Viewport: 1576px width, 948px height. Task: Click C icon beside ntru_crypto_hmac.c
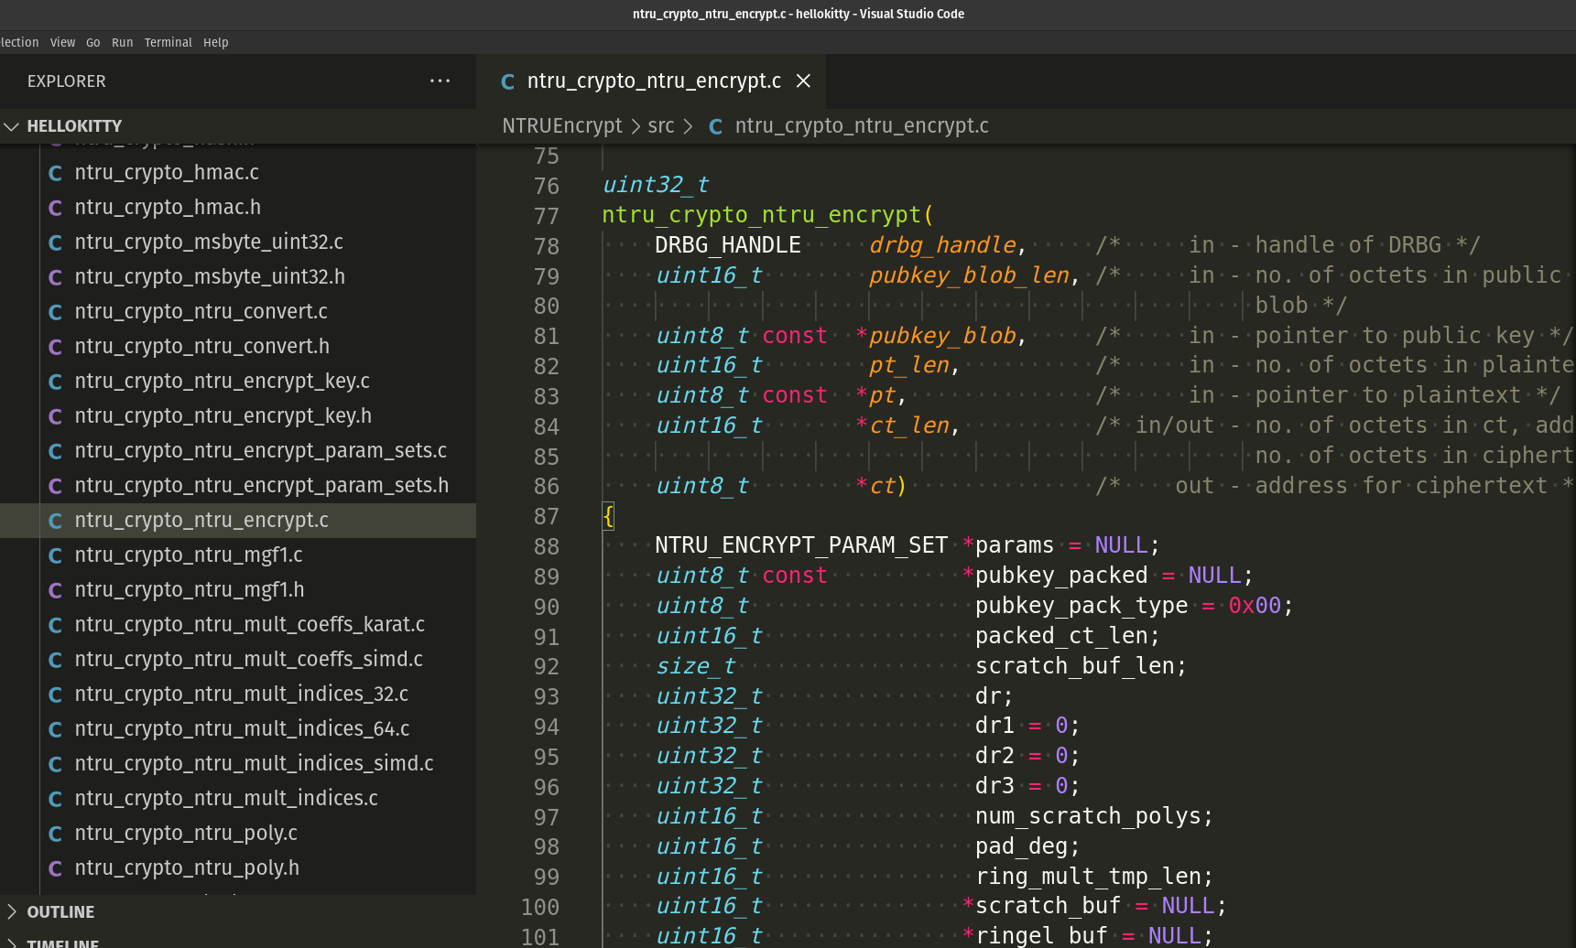(x=55, y=173)
